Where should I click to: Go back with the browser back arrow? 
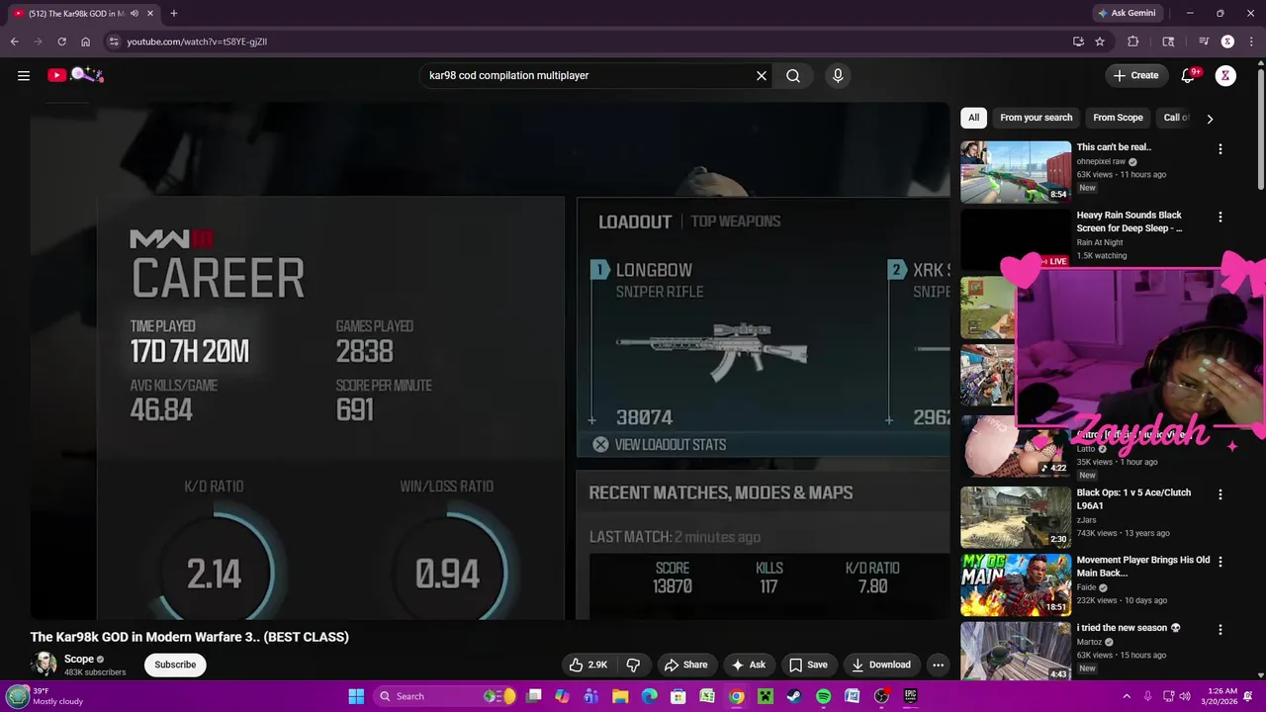pyautogui.click(x=14, y=42)
